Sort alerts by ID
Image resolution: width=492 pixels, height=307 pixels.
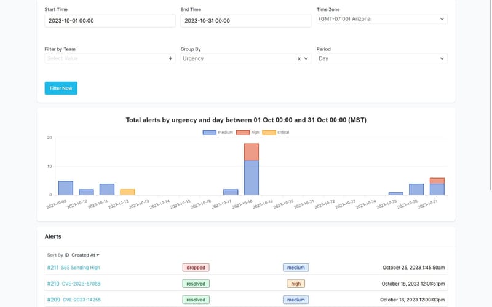tap(67, 255)
